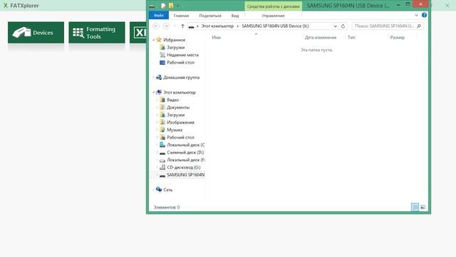Open Explorer window system menu icon
The width and height of the screenshot is (456, 257).
[x=152, y=6]
